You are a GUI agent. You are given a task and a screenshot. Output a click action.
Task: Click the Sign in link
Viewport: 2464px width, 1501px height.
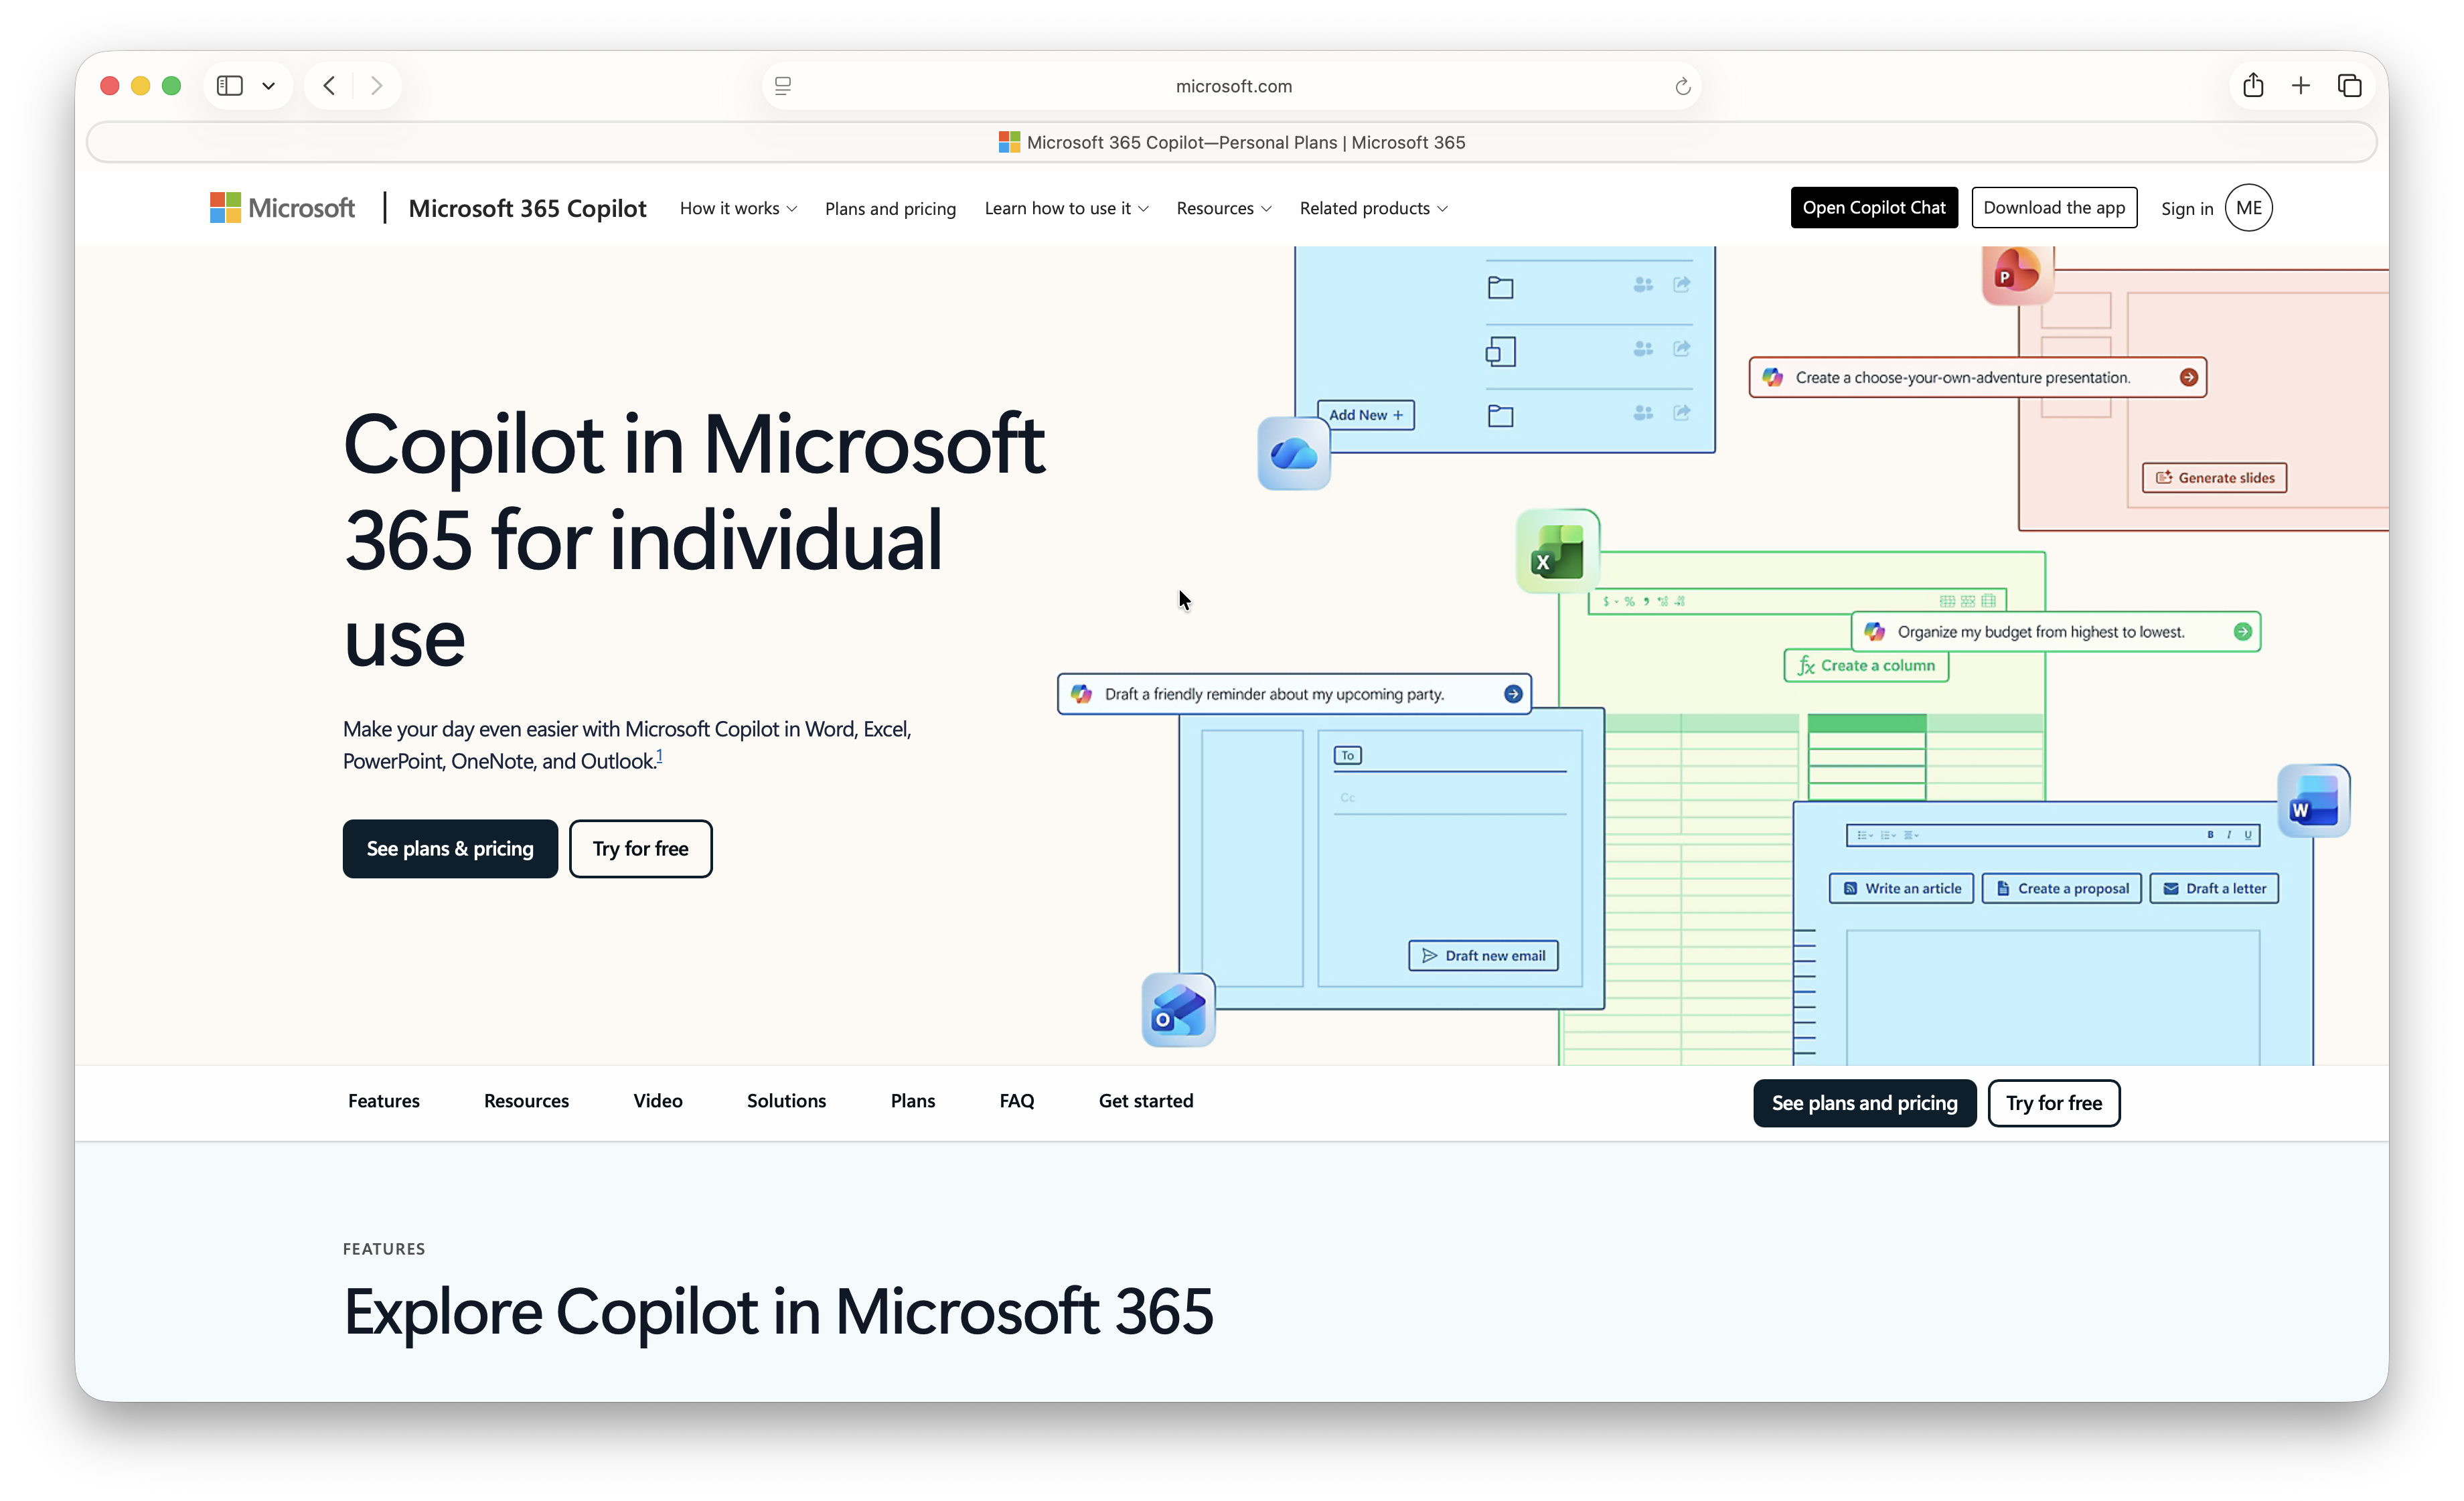tap(2186, 208)
